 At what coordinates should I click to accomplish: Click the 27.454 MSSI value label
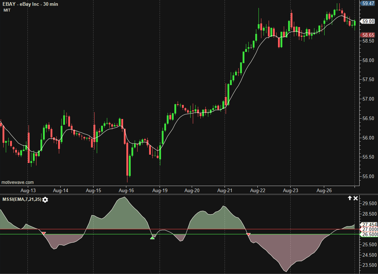369,225
